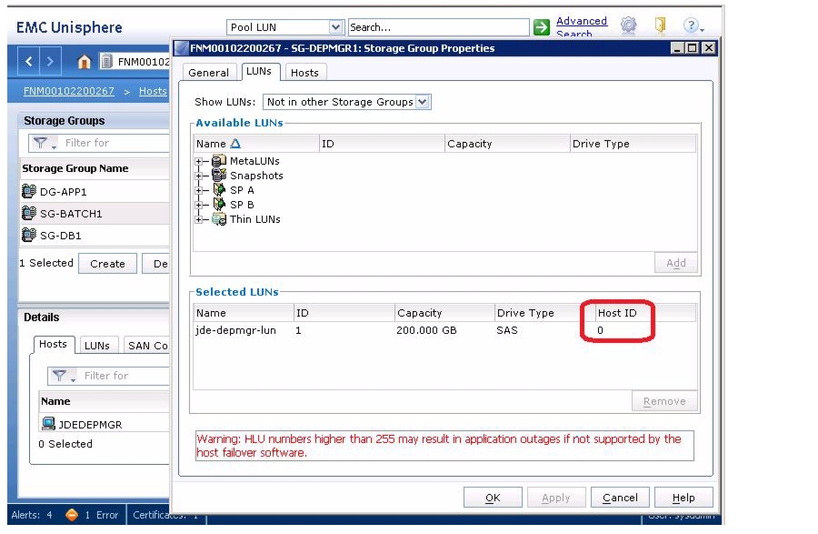Click the Snapshots node icon

coord(219,175)
